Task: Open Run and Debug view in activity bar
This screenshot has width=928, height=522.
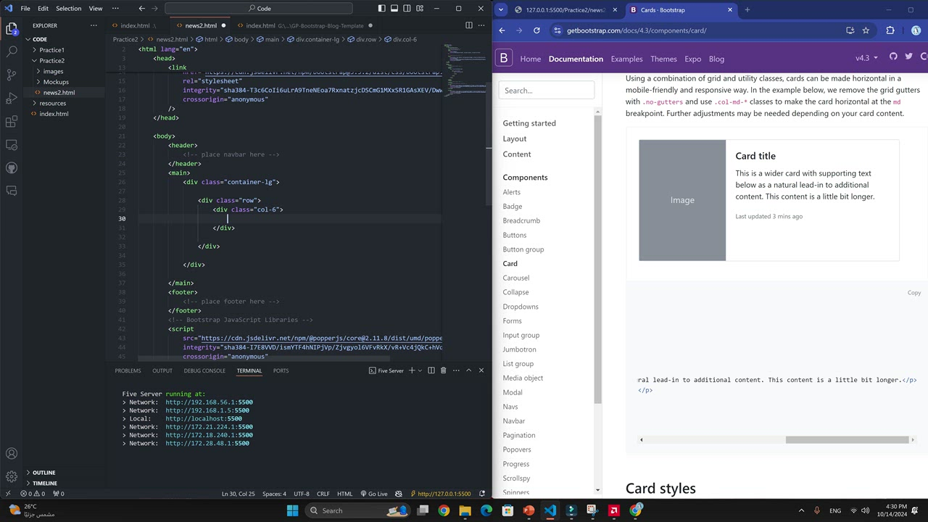Action: point(12,98)
